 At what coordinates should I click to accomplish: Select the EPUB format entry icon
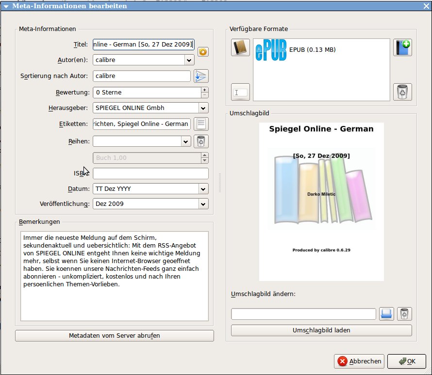pos(271,50)
